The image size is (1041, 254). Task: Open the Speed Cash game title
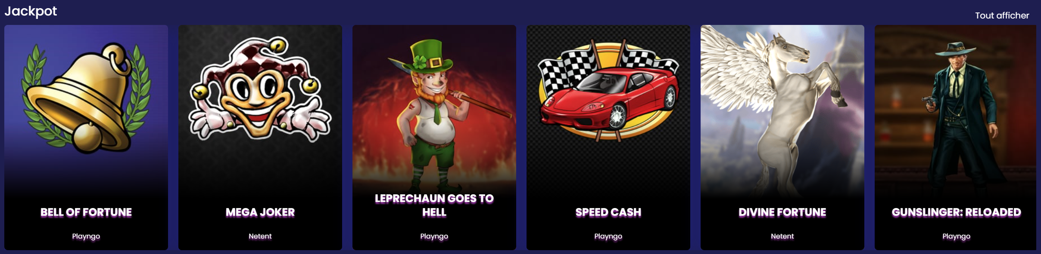pyautogui.click(x=608, y=212)
